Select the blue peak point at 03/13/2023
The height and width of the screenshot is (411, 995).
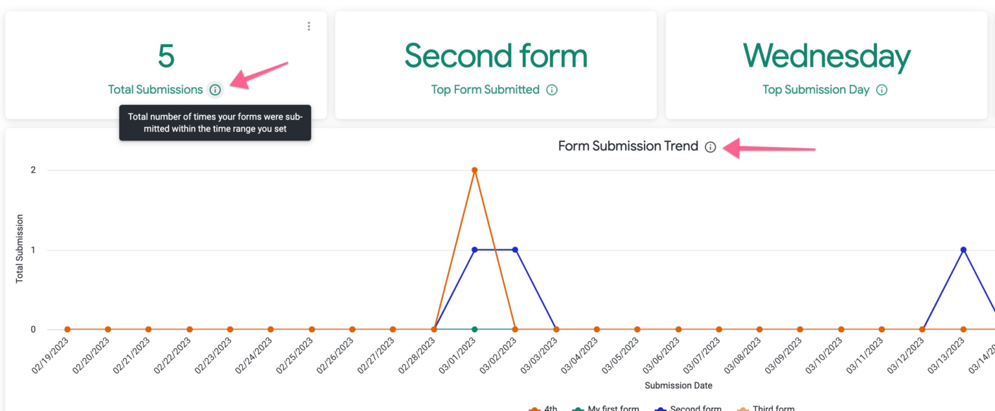963,250
